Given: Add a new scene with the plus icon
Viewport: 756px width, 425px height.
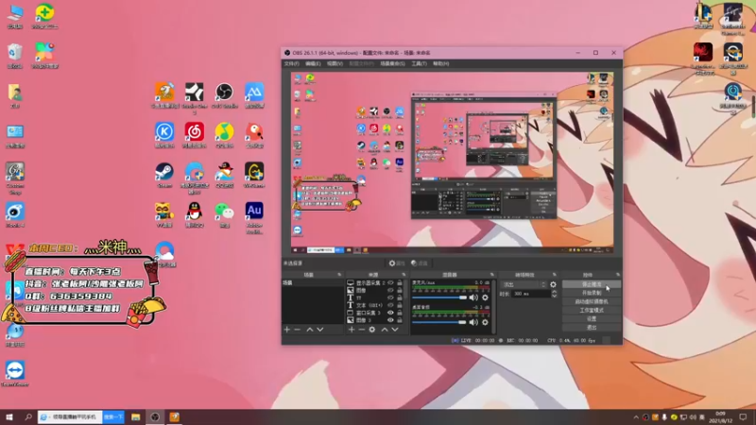Looking at the screenshot, I should (287, 330).
